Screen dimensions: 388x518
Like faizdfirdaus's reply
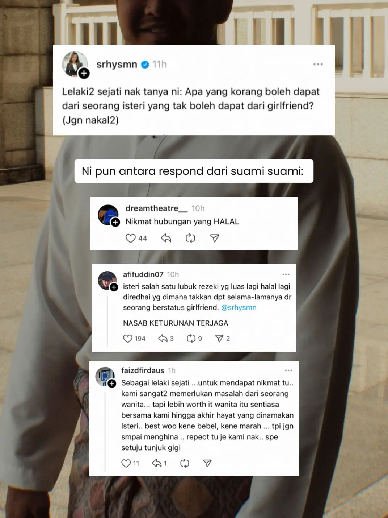(x=126, y=463)
